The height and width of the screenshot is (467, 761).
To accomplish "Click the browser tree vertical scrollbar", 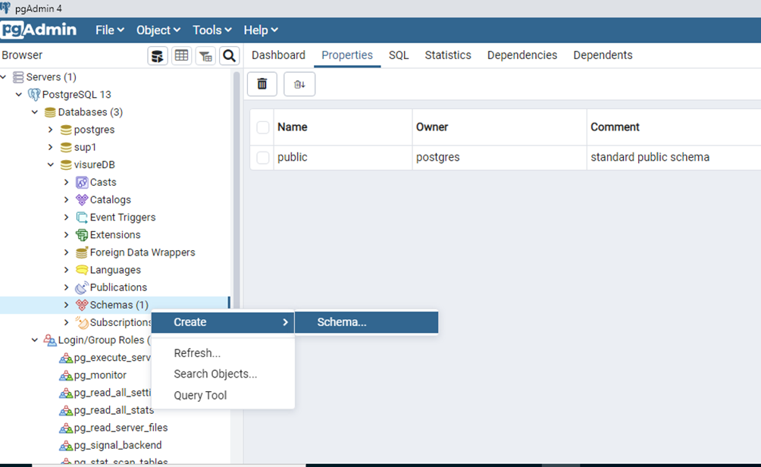I will click(236, 190).
